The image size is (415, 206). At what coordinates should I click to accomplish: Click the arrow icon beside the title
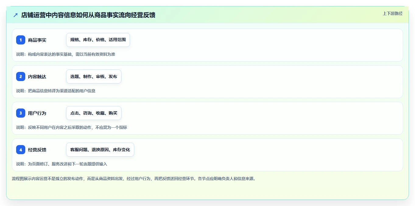pos(16,15)
